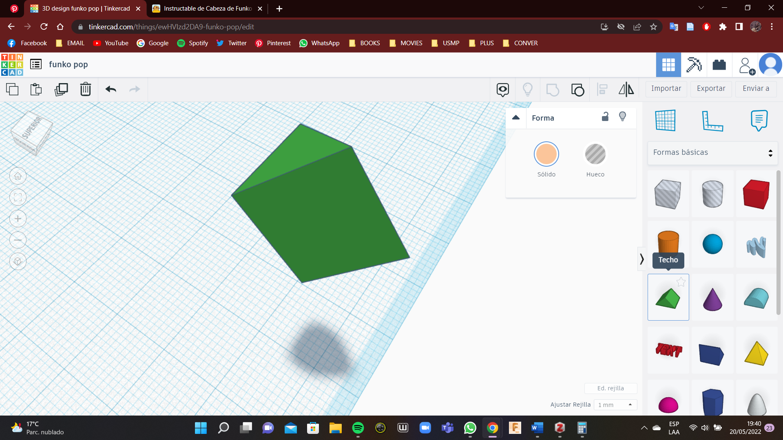Click the duplicate and repeat icon
The image size is (783, 440).
(61, 89)
